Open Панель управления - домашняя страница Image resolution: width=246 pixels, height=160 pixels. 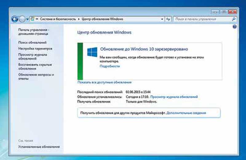(x=34, y=32)
